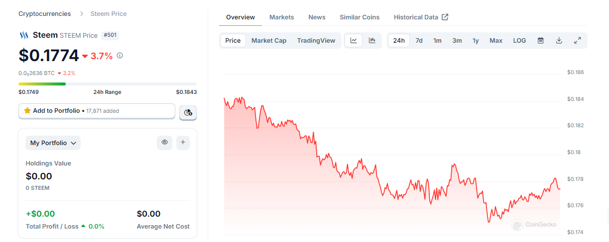Set chart range to 7d
This screenshot has height=242, width=609.
point(419,41)
